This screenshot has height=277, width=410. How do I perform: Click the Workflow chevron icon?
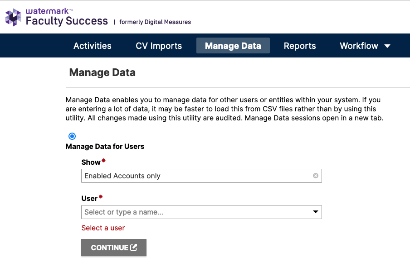[386, 46]
